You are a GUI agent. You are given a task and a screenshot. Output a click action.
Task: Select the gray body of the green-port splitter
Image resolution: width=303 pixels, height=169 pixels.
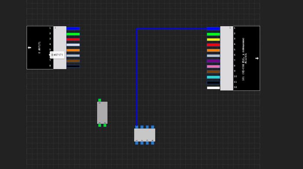tap(102, 113)
